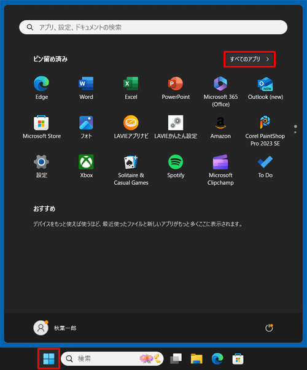This screenshot has height=370, width=307.
Task: Click the Start menu search field
Action: point(153,28)
